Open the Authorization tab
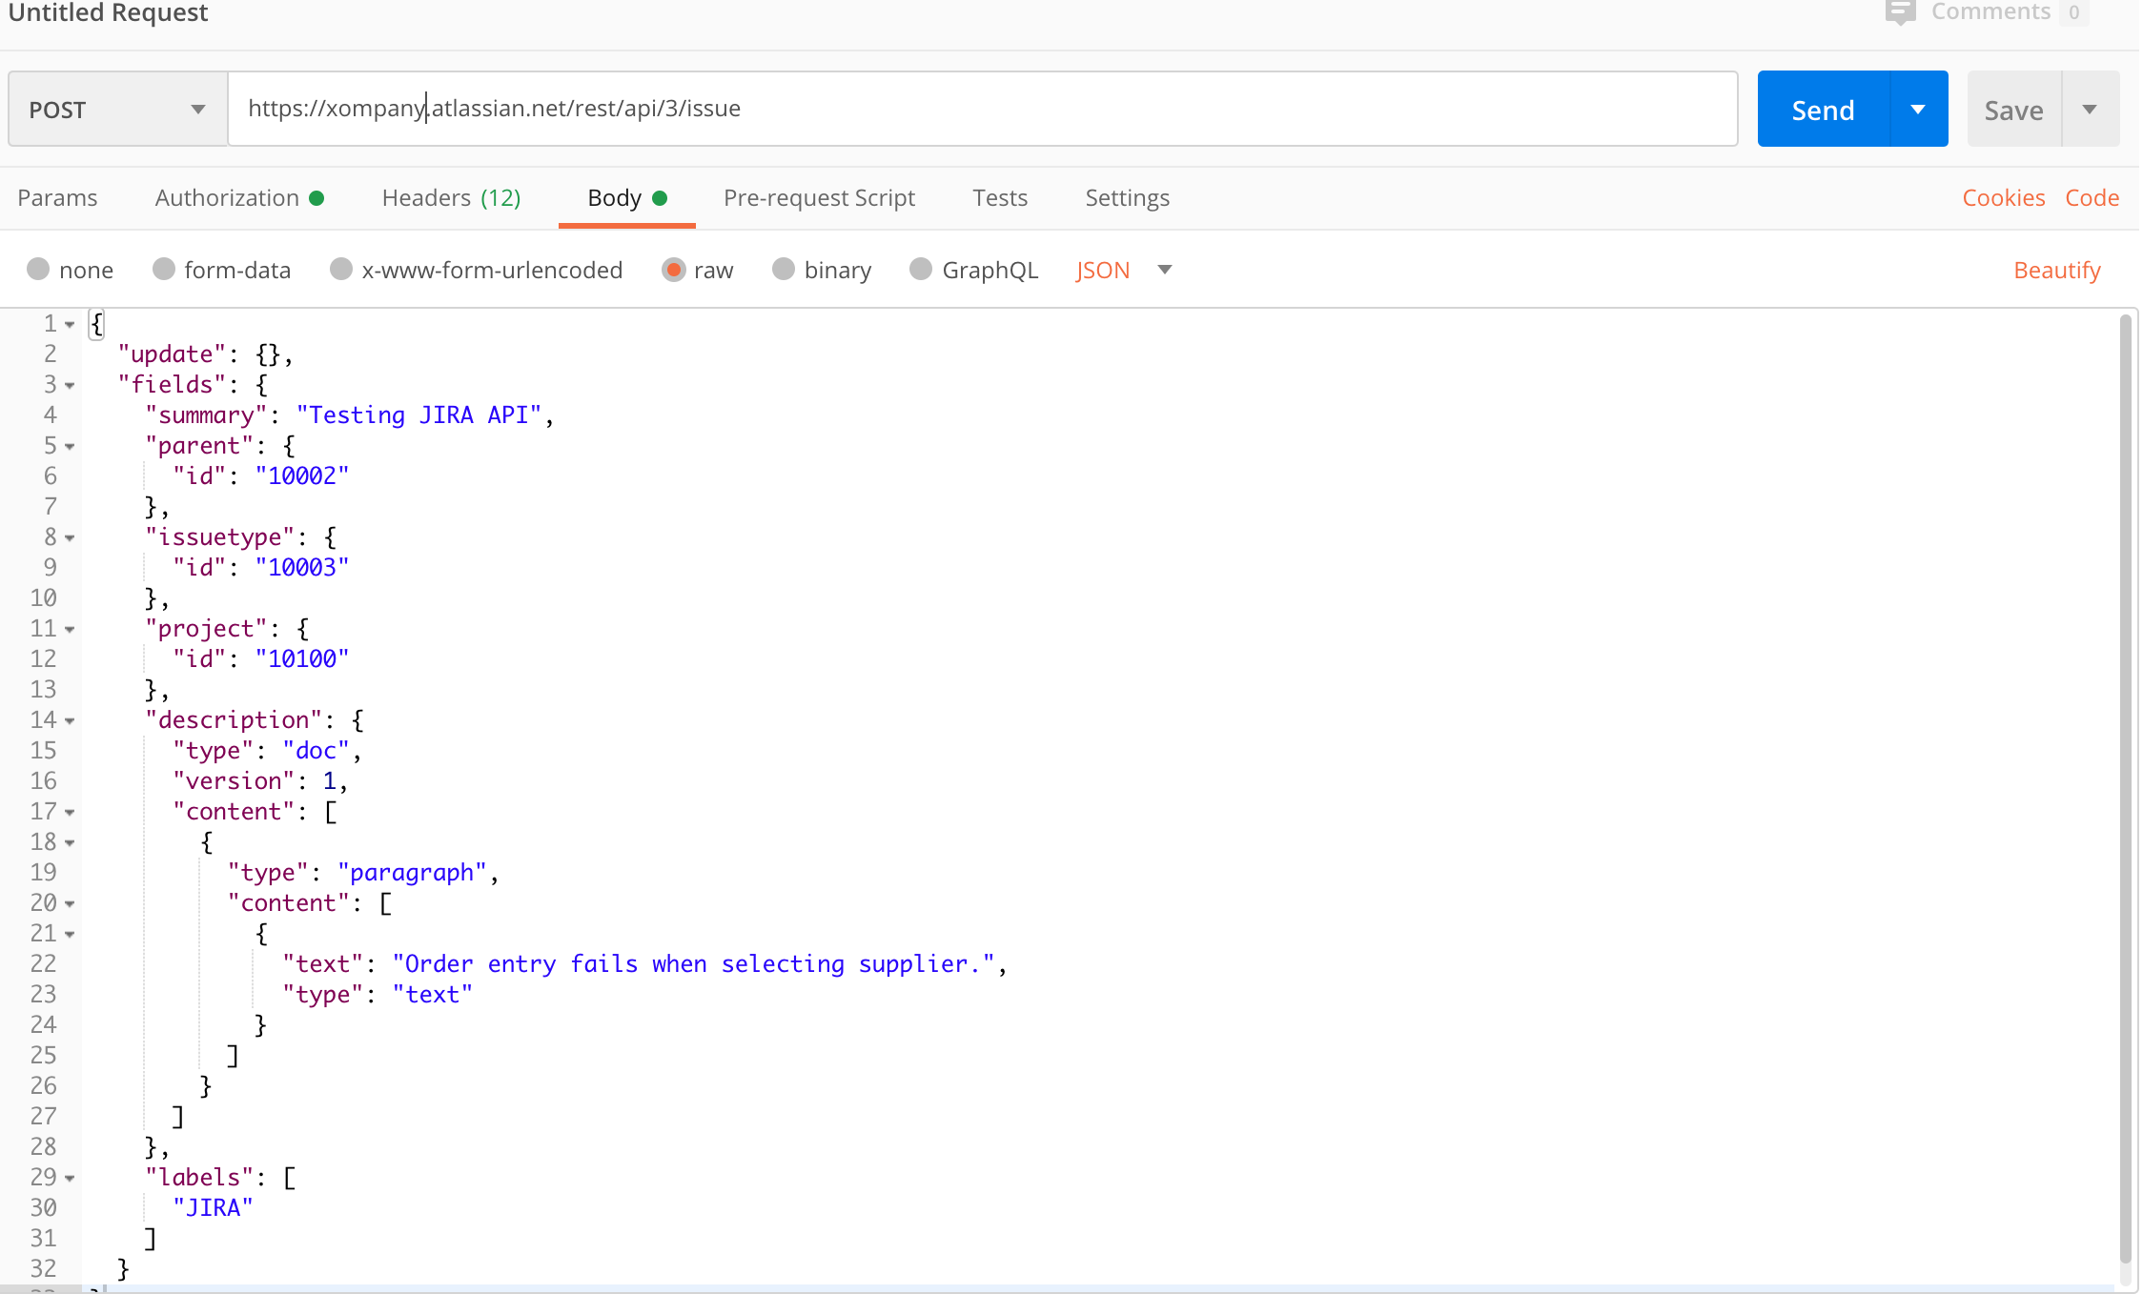 [228, 197]
